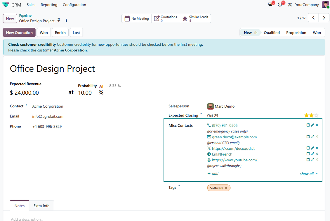This screenshot has width=330, height=221.
Task: Open the messages conversation icon
Action: 270,4
